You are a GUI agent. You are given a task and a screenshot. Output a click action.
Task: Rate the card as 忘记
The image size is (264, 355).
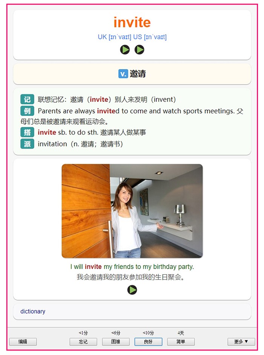pos(83,342)
